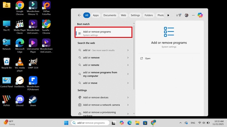Open Microsoft Edge desktop shortcut
227x127 pixels.
point(20,46)
